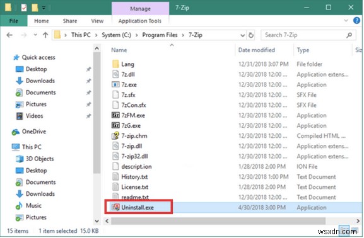Select the descript.ion file icon
Viewport: 364px width, 238px height.
pos(115,166)
